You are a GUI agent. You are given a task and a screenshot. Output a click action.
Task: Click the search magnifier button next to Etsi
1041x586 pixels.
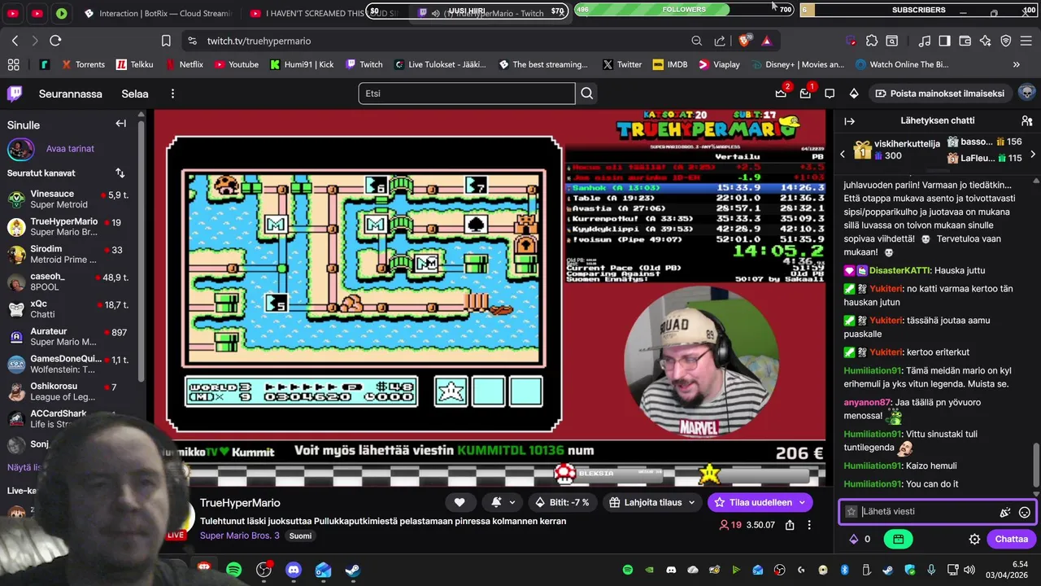(586, 94)
